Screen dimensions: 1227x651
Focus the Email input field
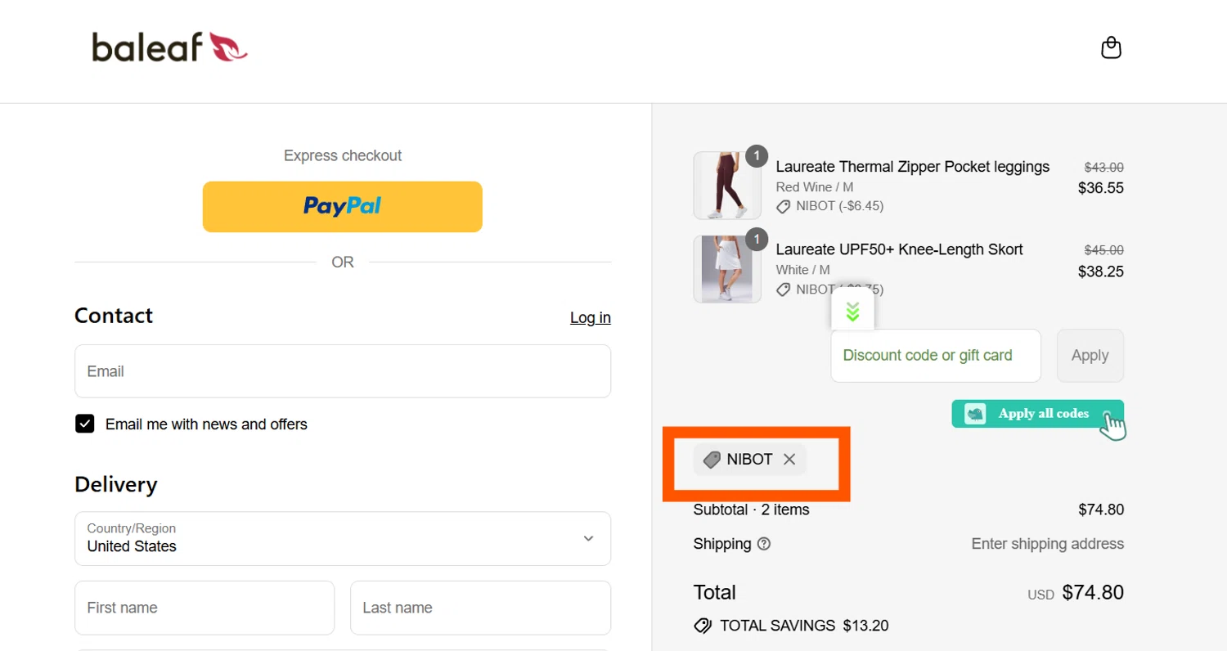click(343, 371)
